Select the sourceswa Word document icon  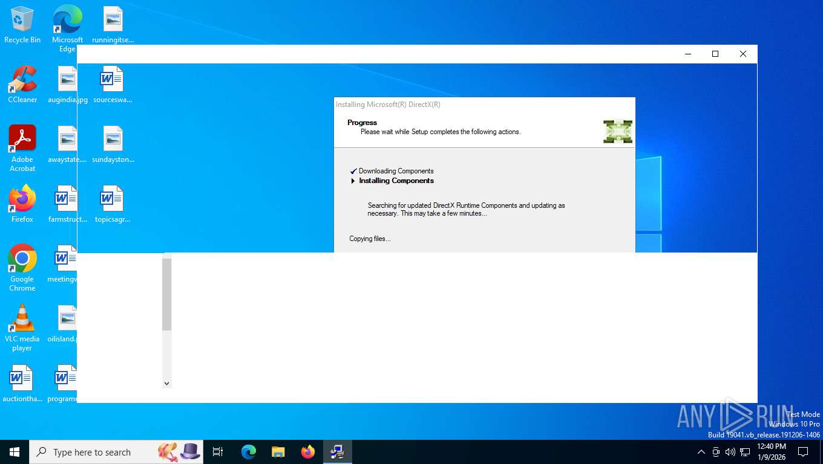tap(113, 85)
